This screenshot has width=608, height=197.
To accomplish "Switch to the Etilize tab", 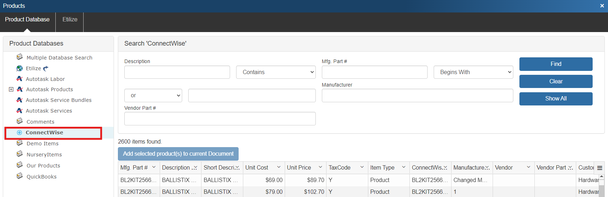I will point(70,20).
